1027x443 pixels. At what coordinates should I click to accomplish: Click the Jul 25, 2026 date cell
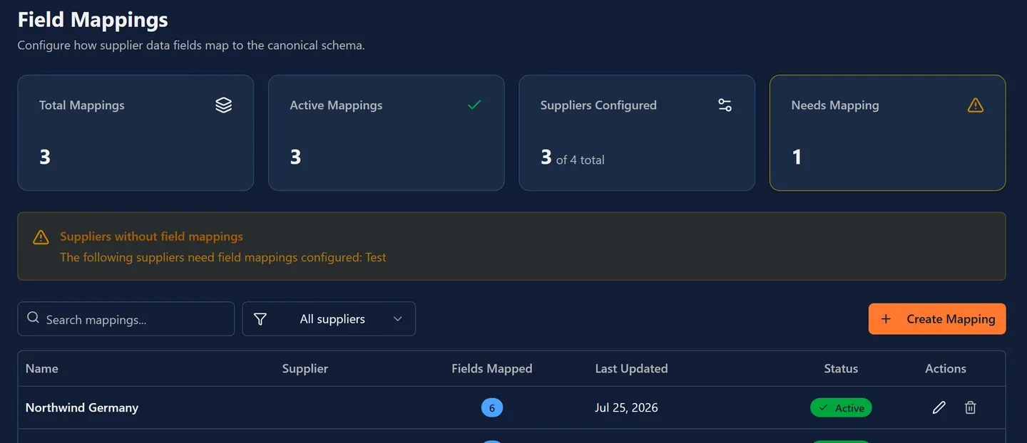click(x=626, y=407)
